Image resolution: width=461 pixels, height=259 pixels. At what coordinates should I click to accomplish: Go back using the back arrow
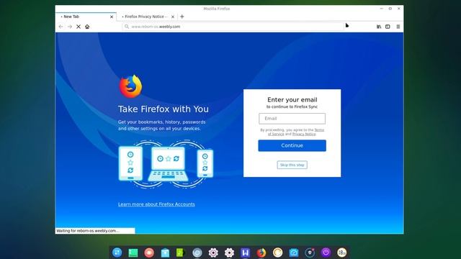61,27
